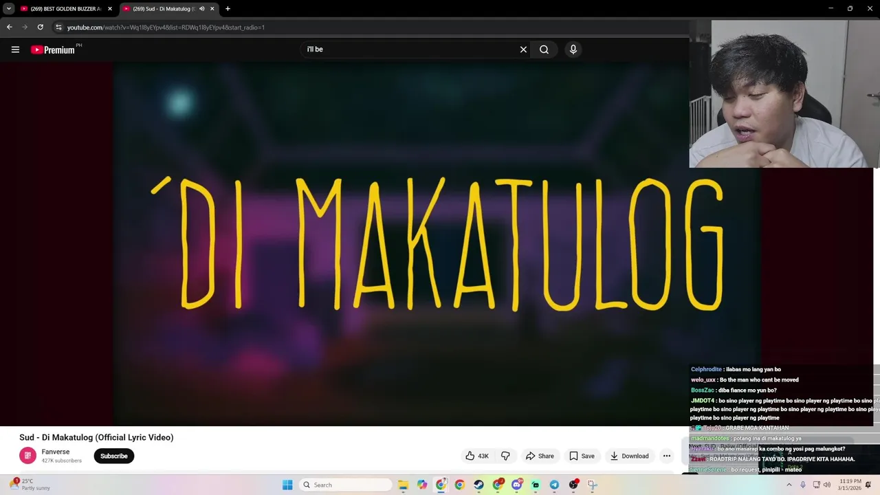Open File Explorer from the taskbar
Viewport: 880px width, 495px height.
click(x=403, y=485)
